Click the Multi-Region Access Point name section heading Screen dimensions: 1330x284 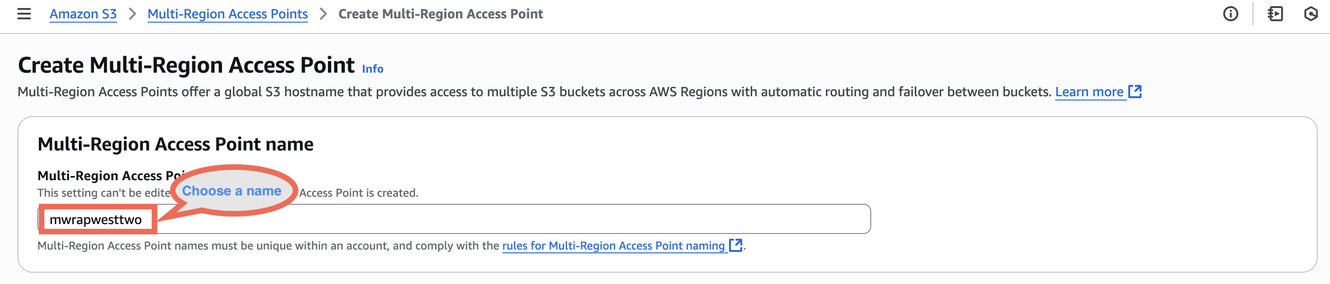click(x=175, y=144)
